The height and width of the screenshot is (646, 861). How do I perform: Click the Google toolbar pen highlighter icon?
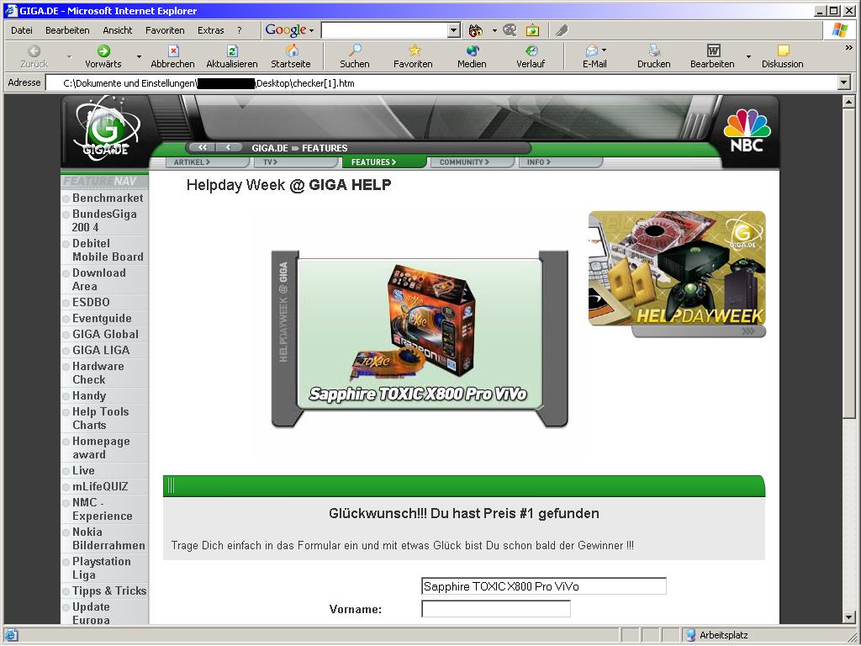(561, 31)
